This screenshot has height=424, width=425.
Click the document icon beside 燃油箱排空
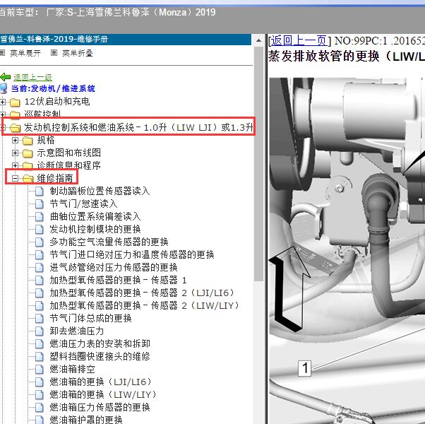(x=40, y=369)
